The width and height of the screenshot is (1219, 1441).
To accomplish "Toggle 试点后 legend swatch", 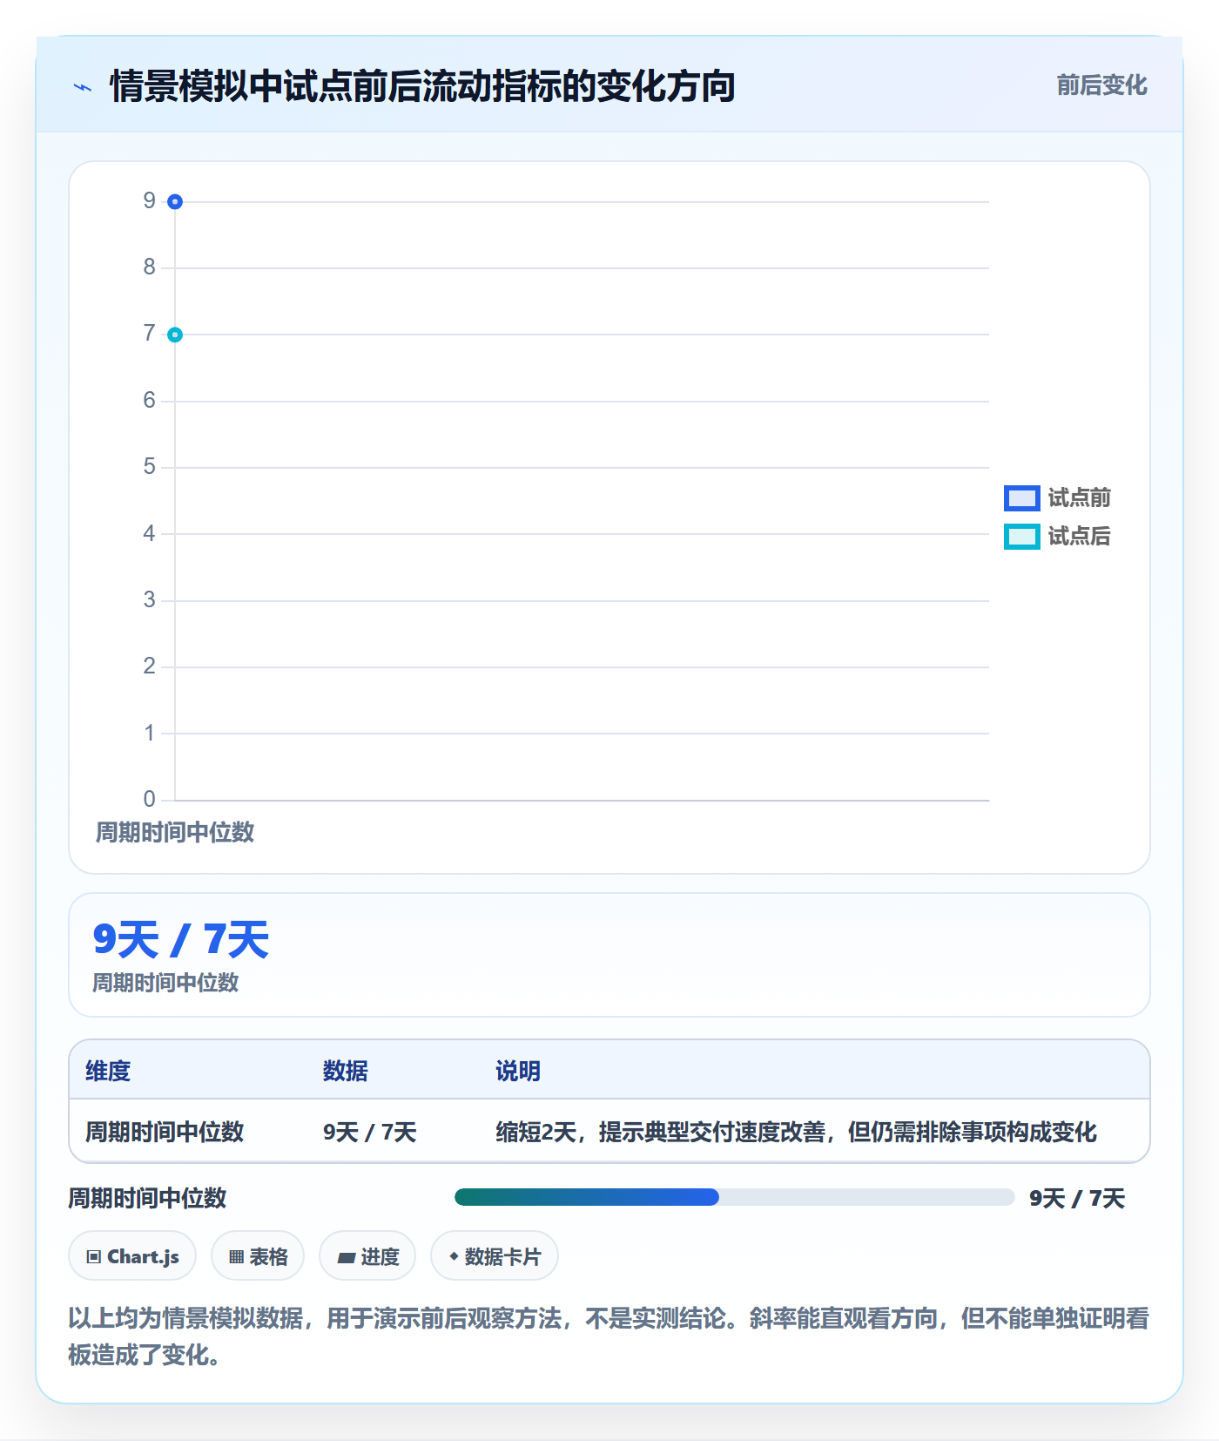I will pyautogui.click(x=1021, y=537).
